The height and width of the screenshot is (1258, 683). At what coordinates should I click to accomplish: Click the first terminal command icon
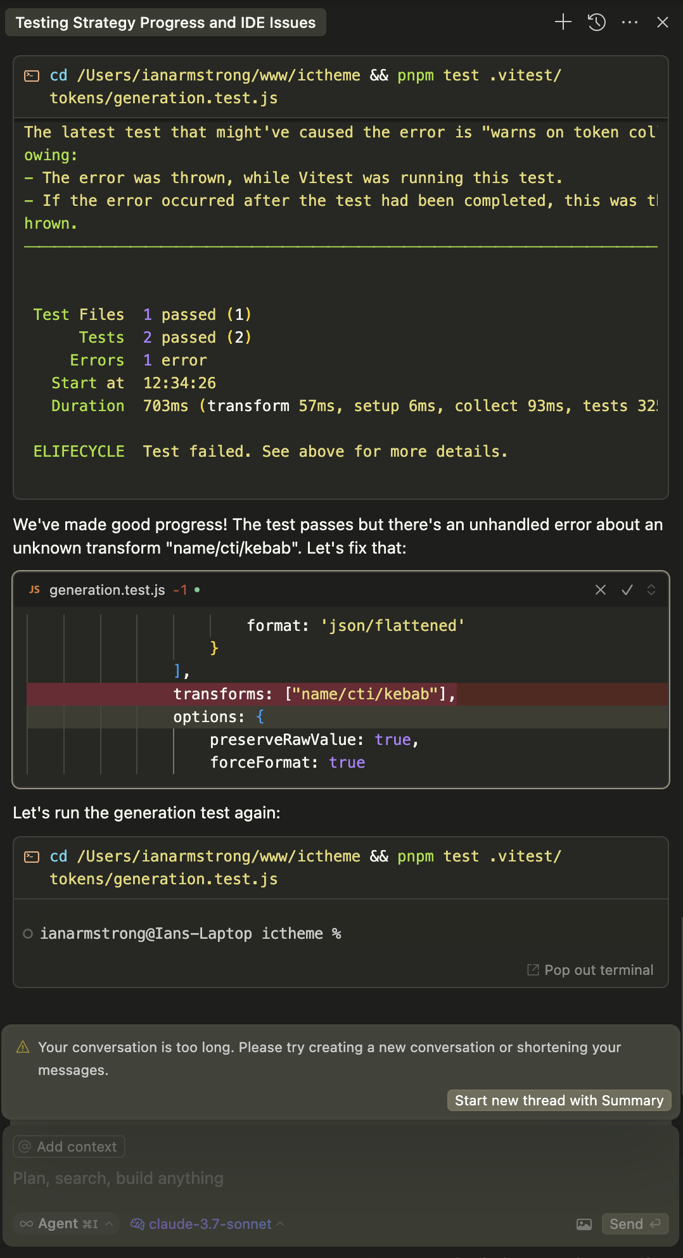click(x=32, y=76)
